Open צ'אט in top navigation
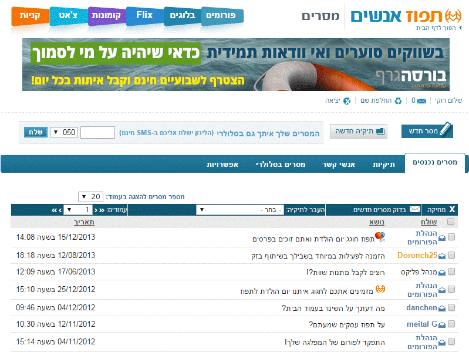 tap(69, 16)
